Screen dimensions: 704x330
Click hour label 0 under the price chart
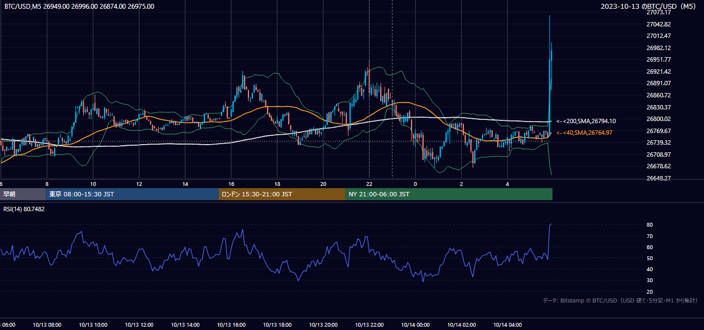tap(415, 184)
